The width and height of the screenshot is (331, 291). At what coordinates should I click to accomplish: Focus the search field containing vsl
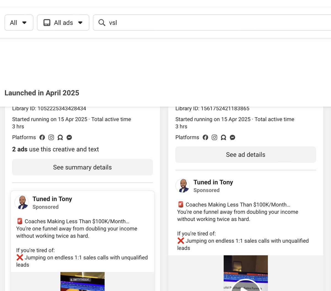[212, 23]
